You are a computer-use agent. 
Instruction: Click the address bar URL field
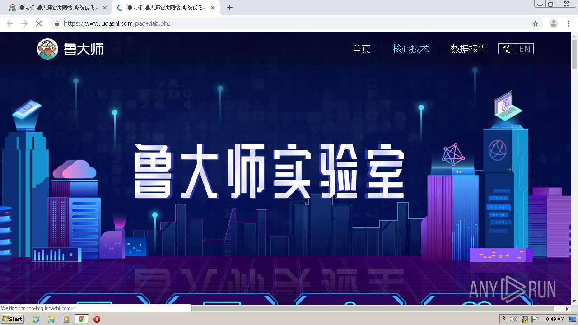(289, 23)
